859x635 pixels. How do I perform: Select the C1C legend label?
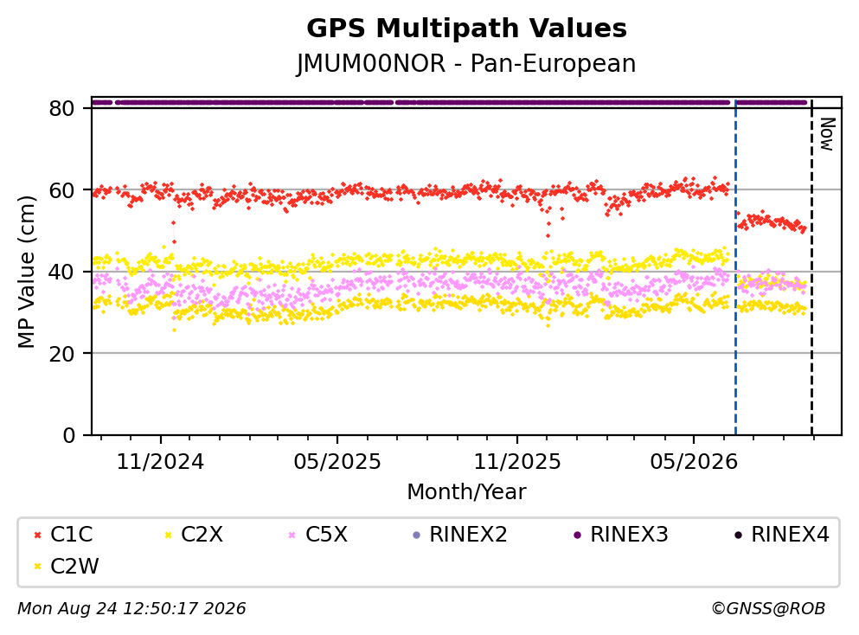[72, 534]
